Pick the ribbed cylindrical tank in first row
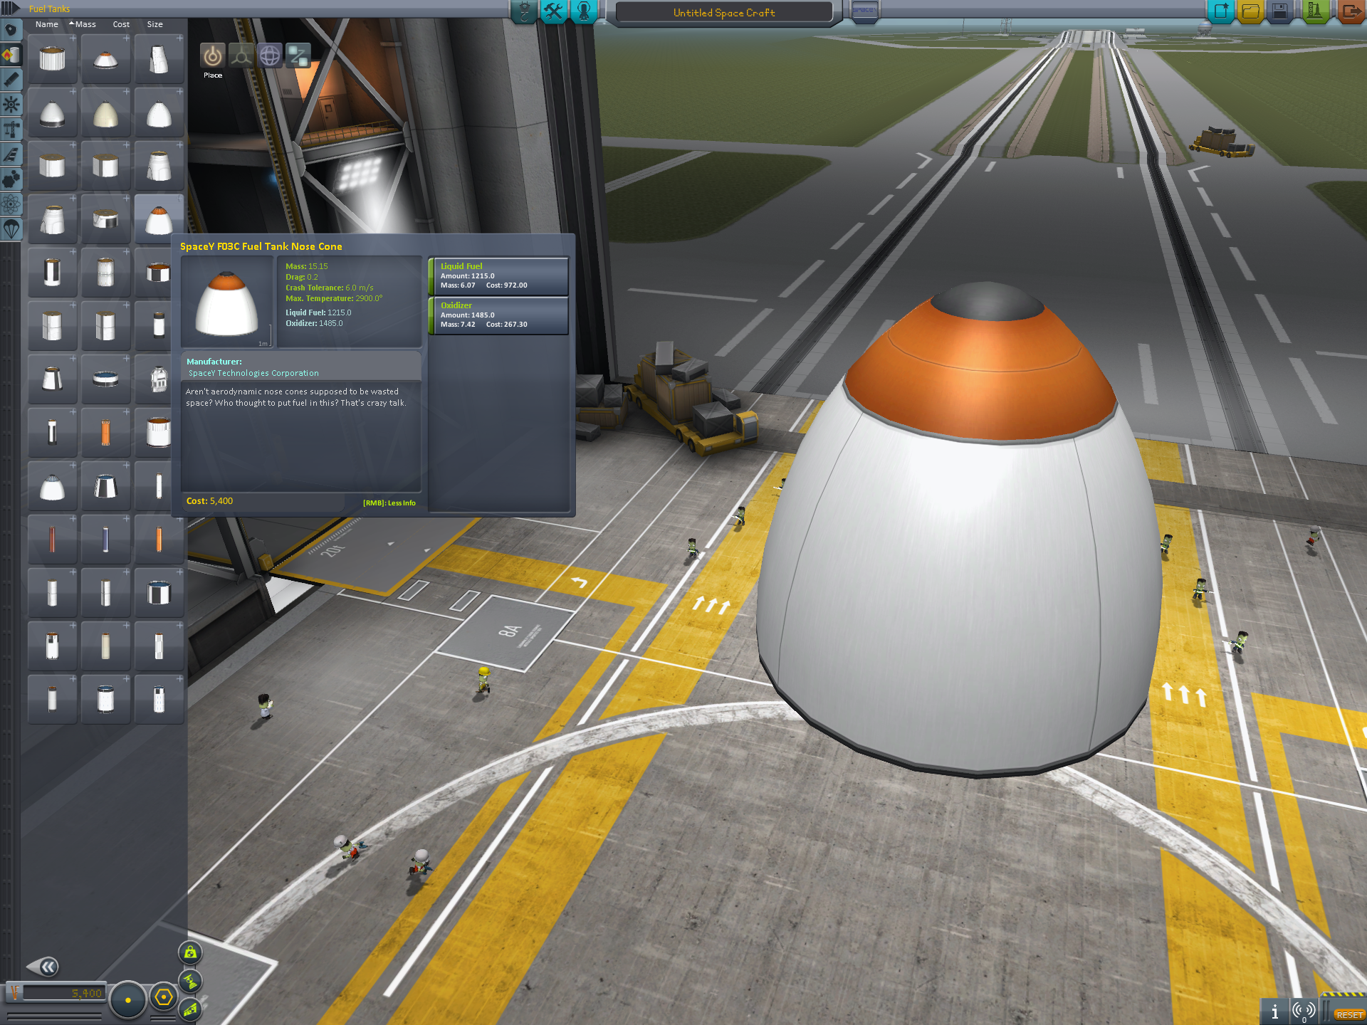The image size is (1367, 1025). [x=52, y=59]
